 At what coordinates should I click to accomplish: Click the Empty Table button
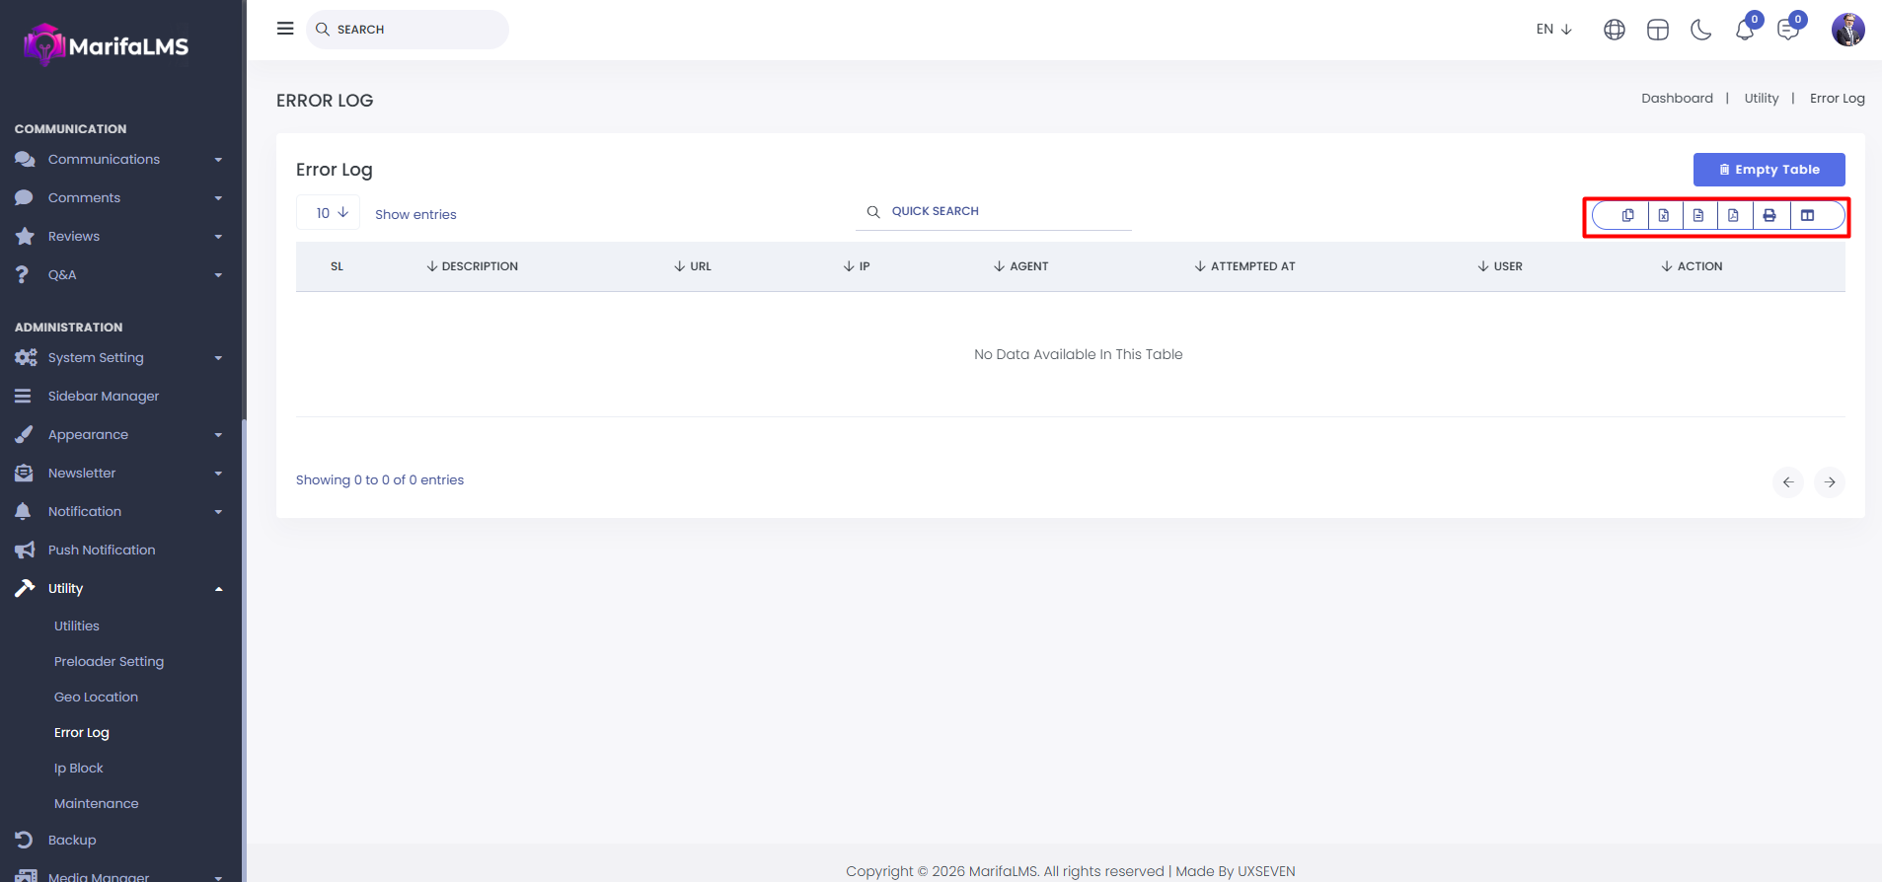pos(1769,170)
